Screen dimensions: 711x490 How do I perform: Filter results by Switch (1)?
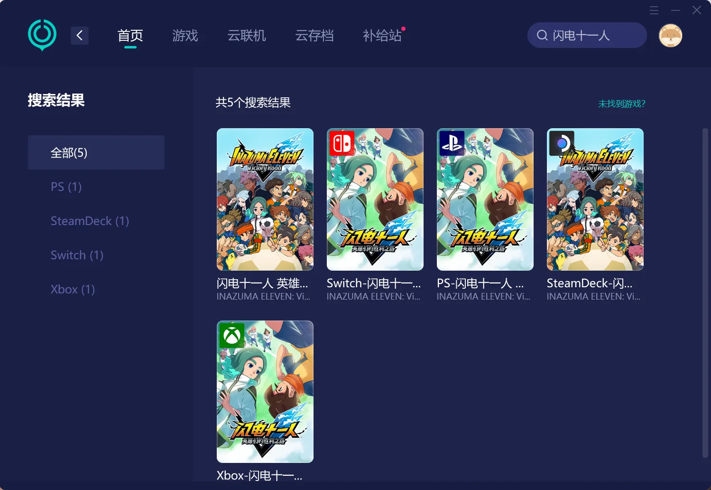(77, 255)
